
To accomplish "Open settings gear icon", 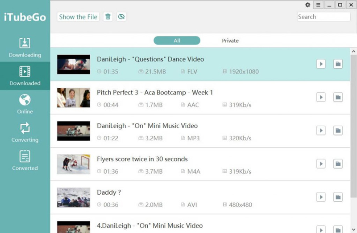I will 307,5.
